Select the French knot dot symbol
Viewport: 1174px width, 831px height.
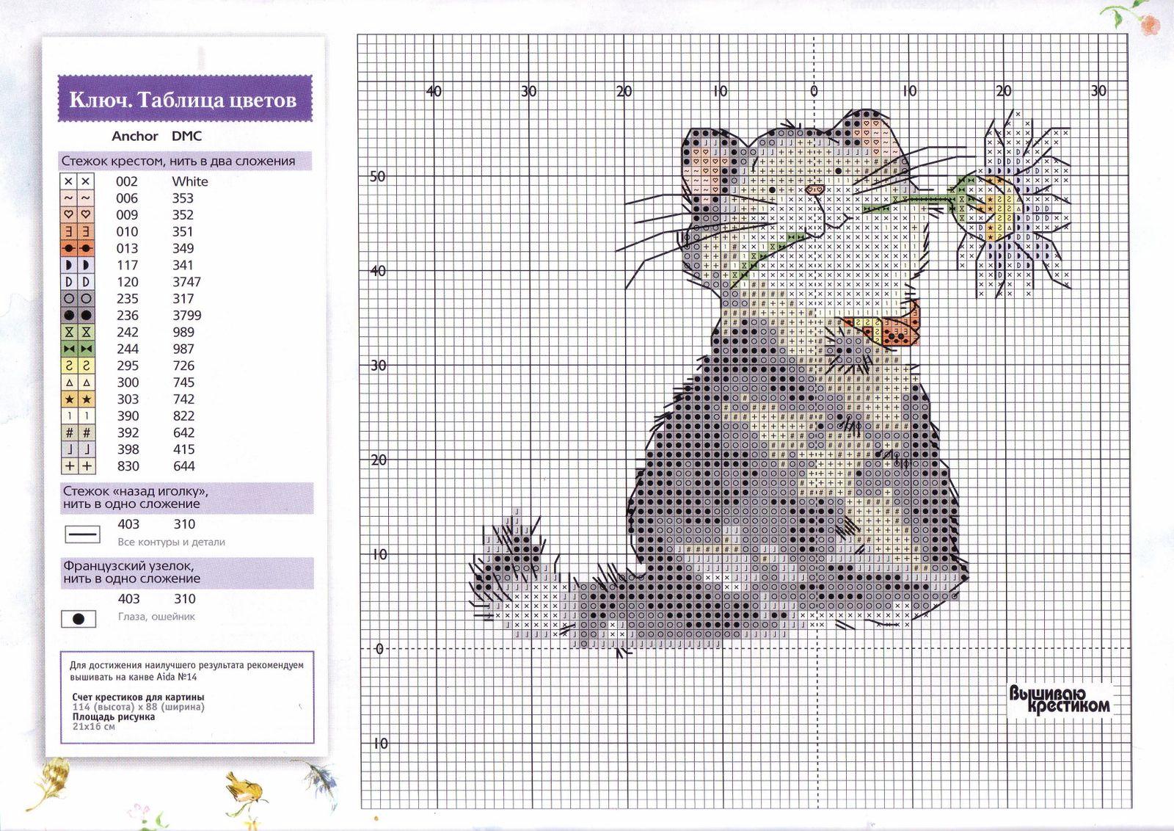[79, 619]
